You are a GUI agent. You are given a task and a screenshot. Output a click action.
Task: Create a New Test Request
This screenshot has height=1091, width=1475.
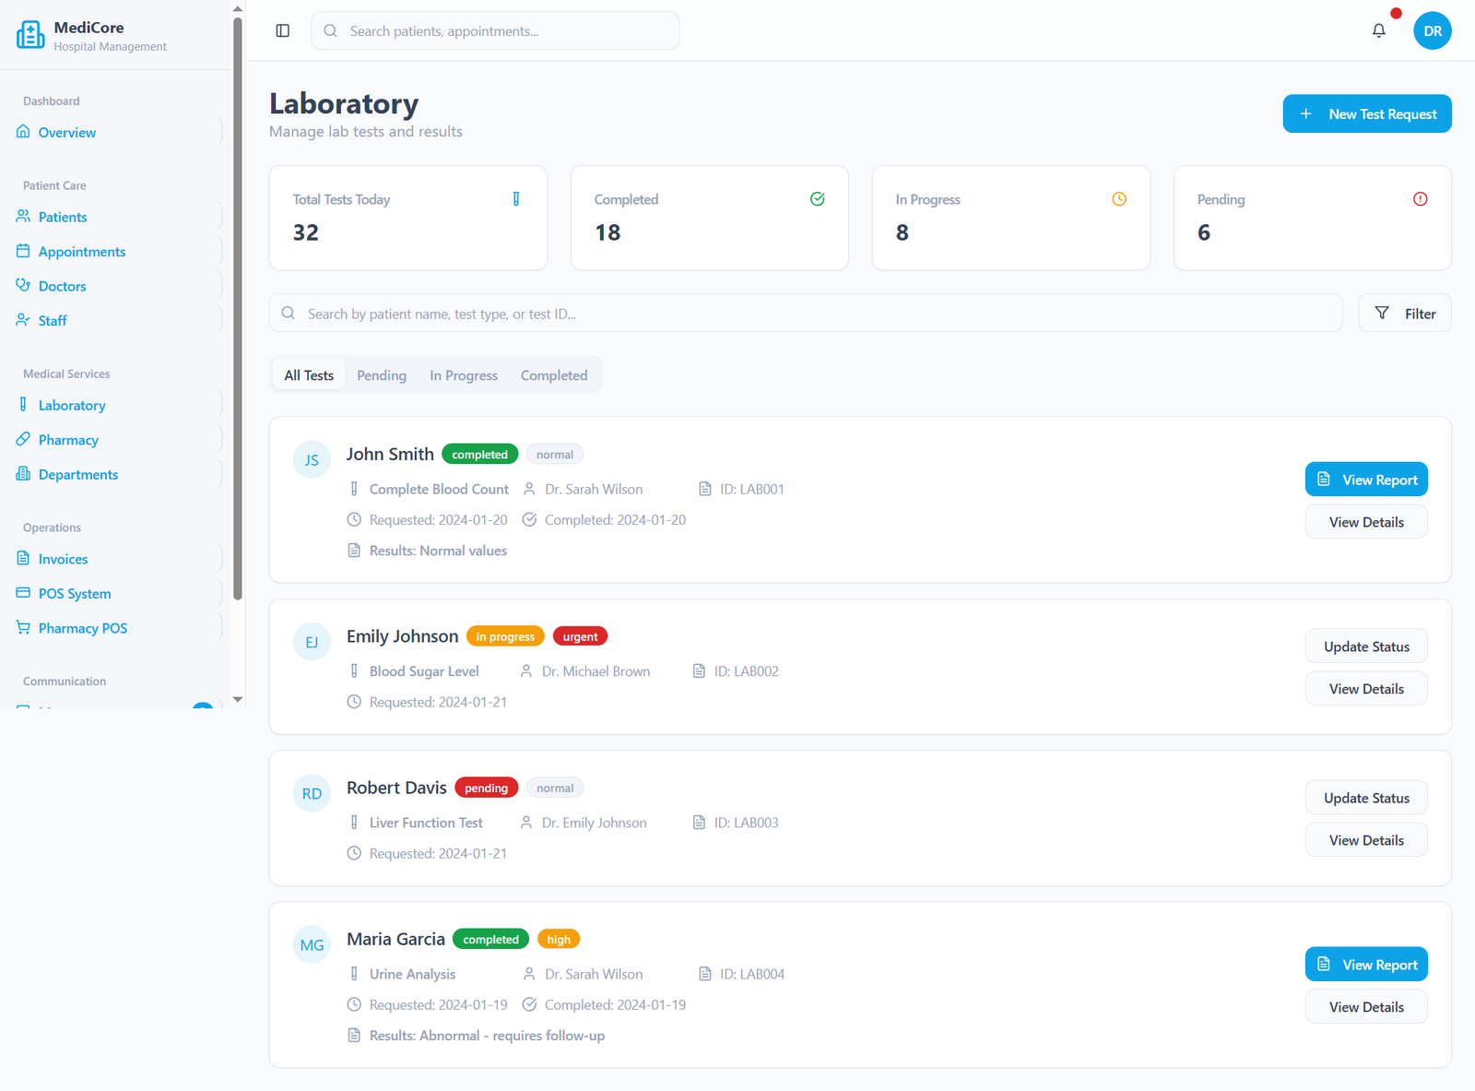click(x=1366, y=113)
